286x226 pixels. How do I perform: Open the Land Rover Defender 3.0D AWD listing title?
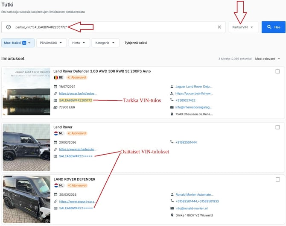coord(102,71)
